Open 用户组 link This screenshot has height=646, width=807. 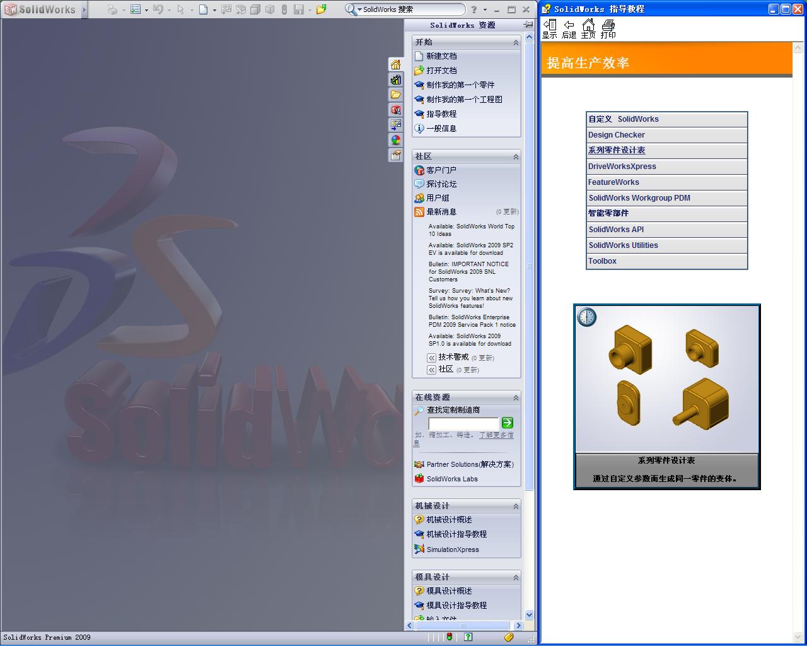coord(438,198)
